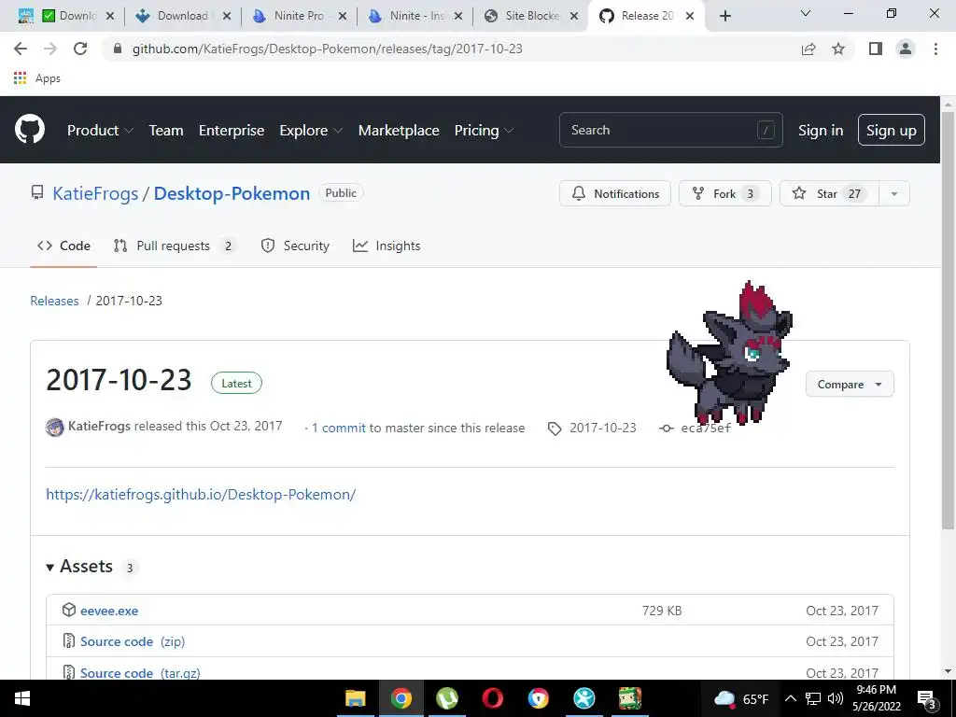Open the Product dropdown menu
The width and height of the screenshot is (956, 717).
click(x=100, y=130)
